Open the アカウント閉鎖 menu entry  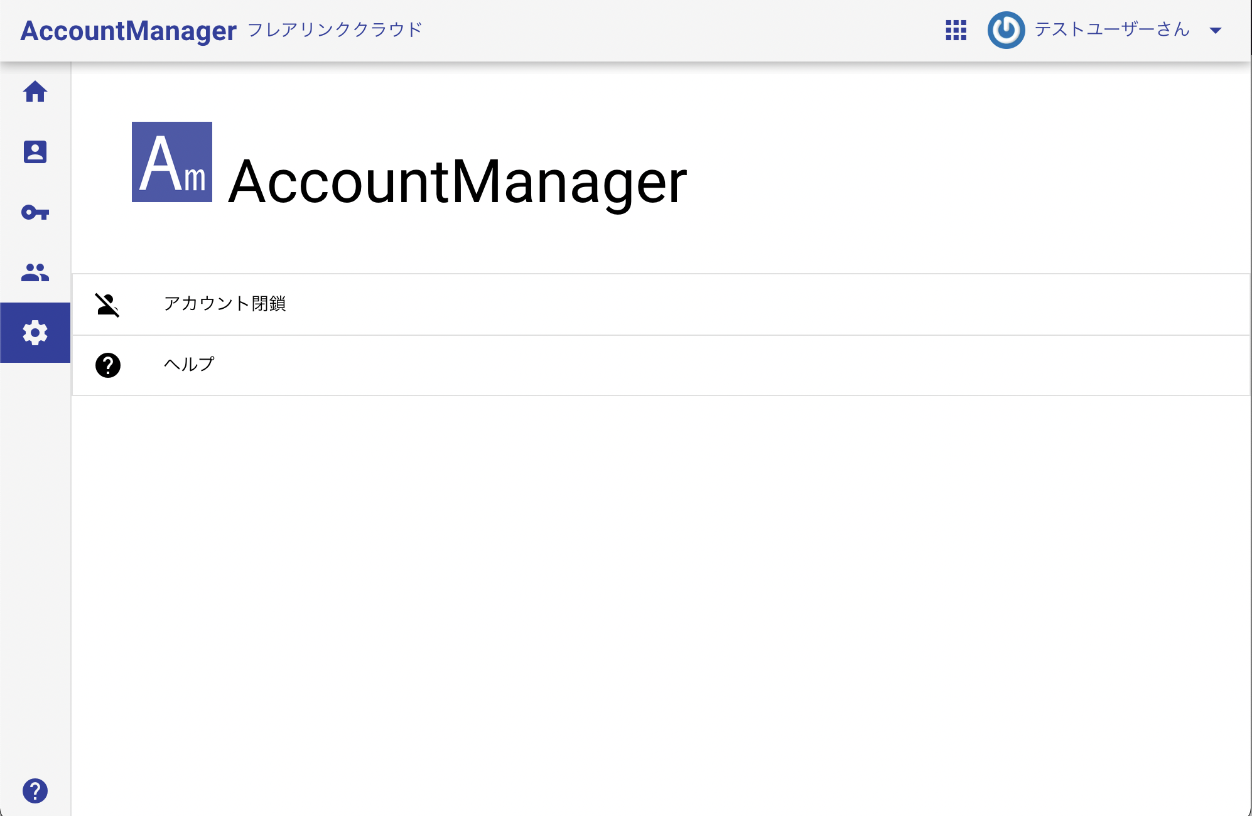pos(225,304)
